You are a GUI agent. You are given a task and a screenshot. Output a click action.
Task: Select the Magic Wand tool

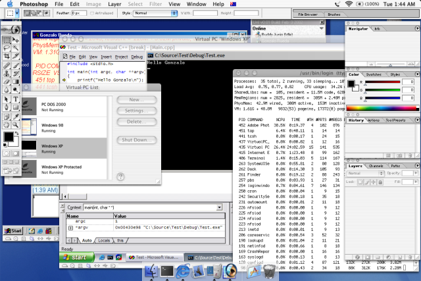click(16, 48)
